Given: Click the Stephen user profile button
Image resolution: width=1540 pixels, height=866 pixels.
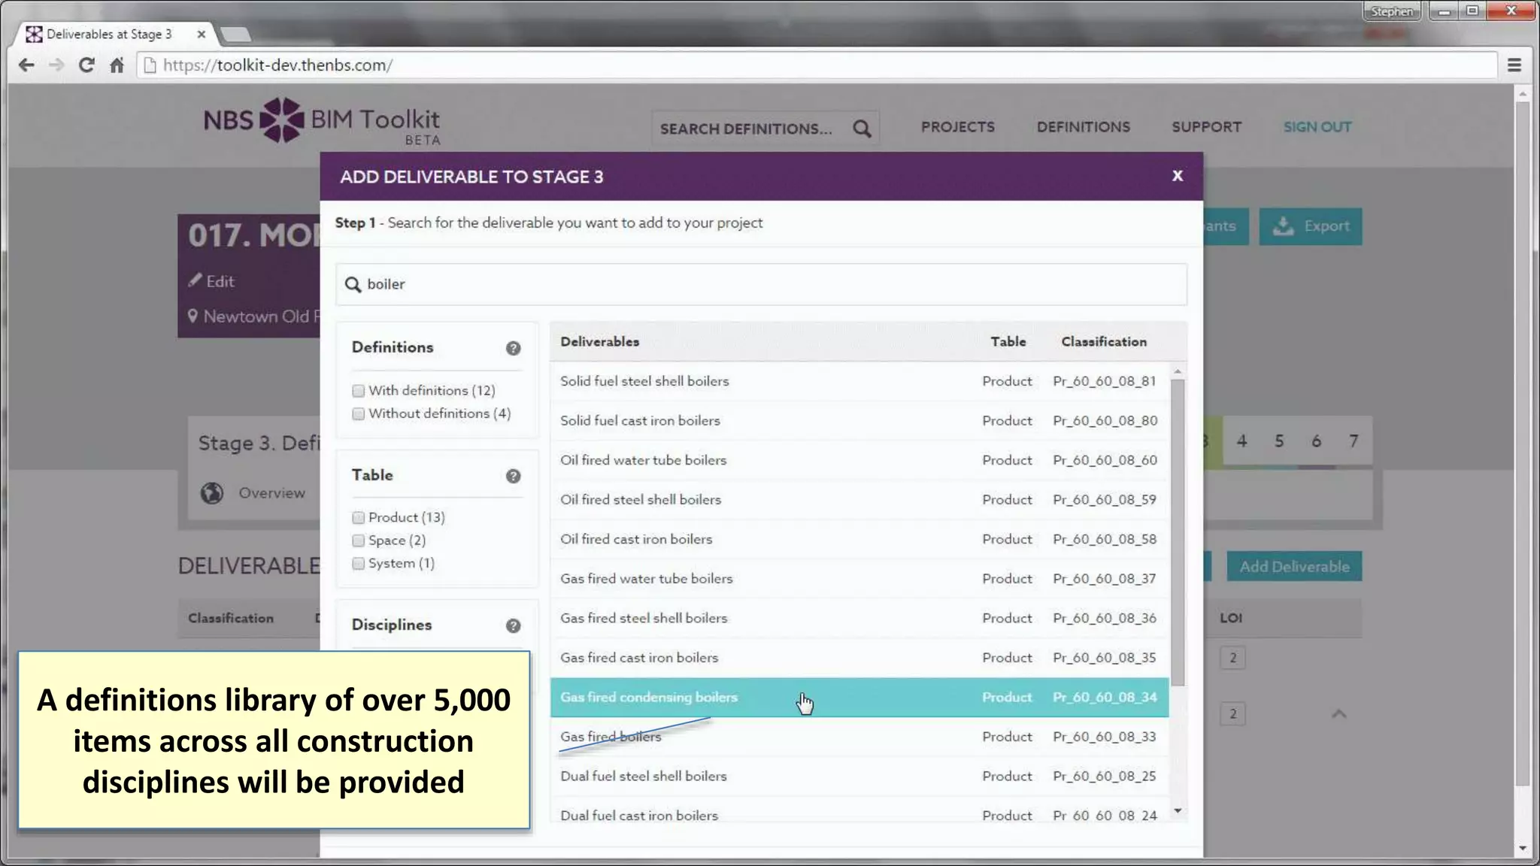Looking at the screenshot, I should (1392, 11).
